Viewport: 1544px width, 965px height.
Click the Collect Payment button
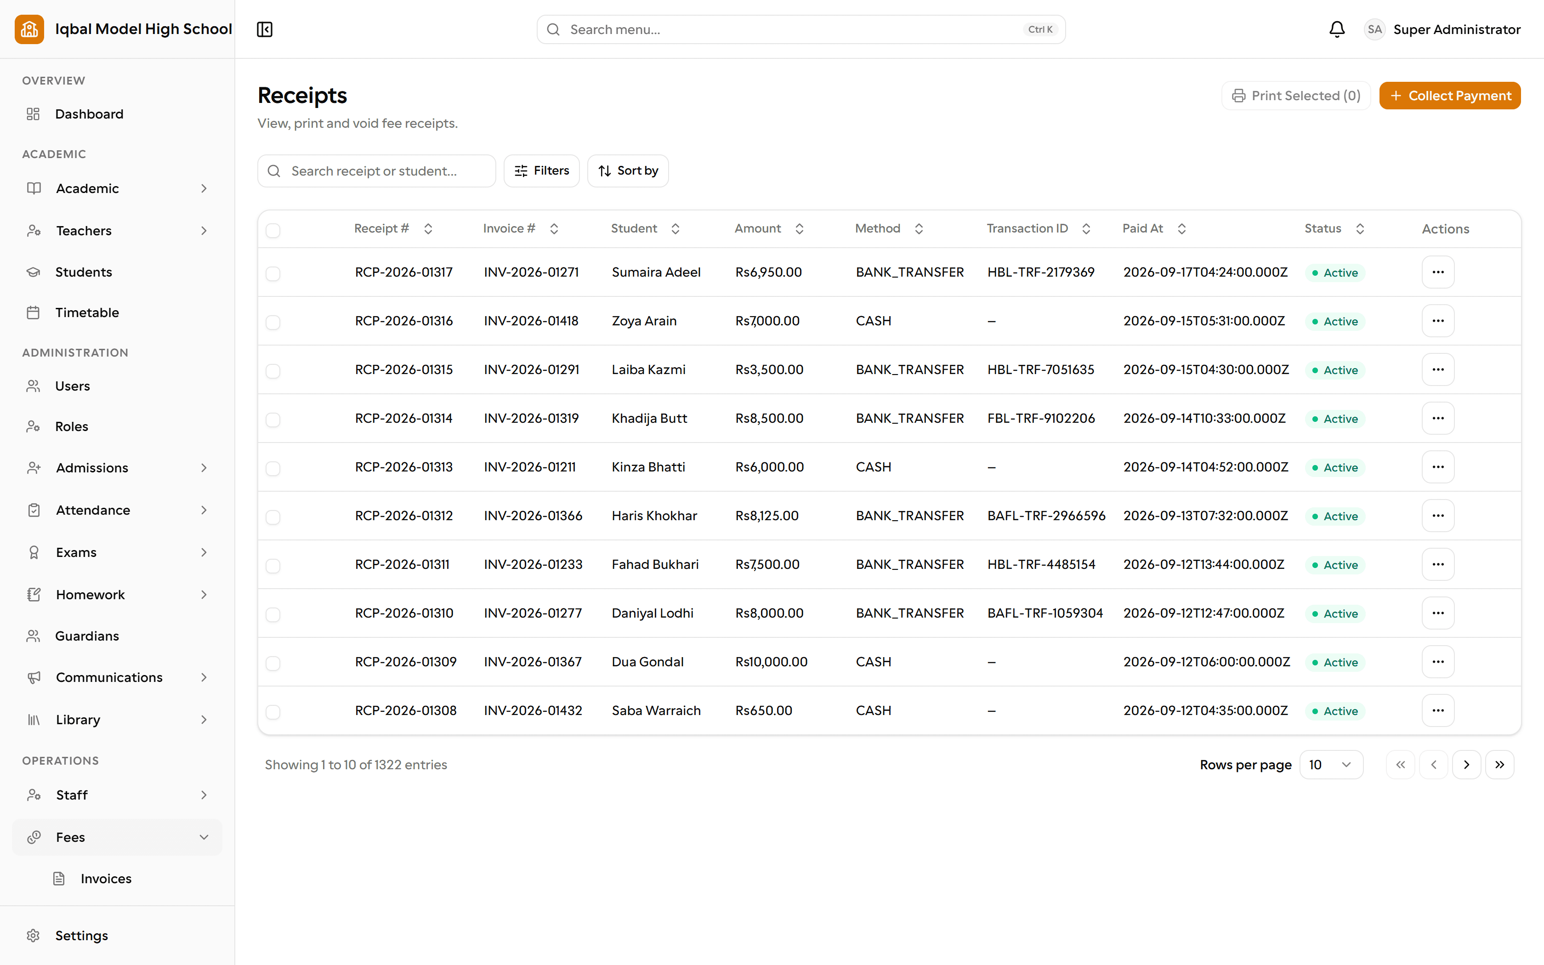(1450, 96)
